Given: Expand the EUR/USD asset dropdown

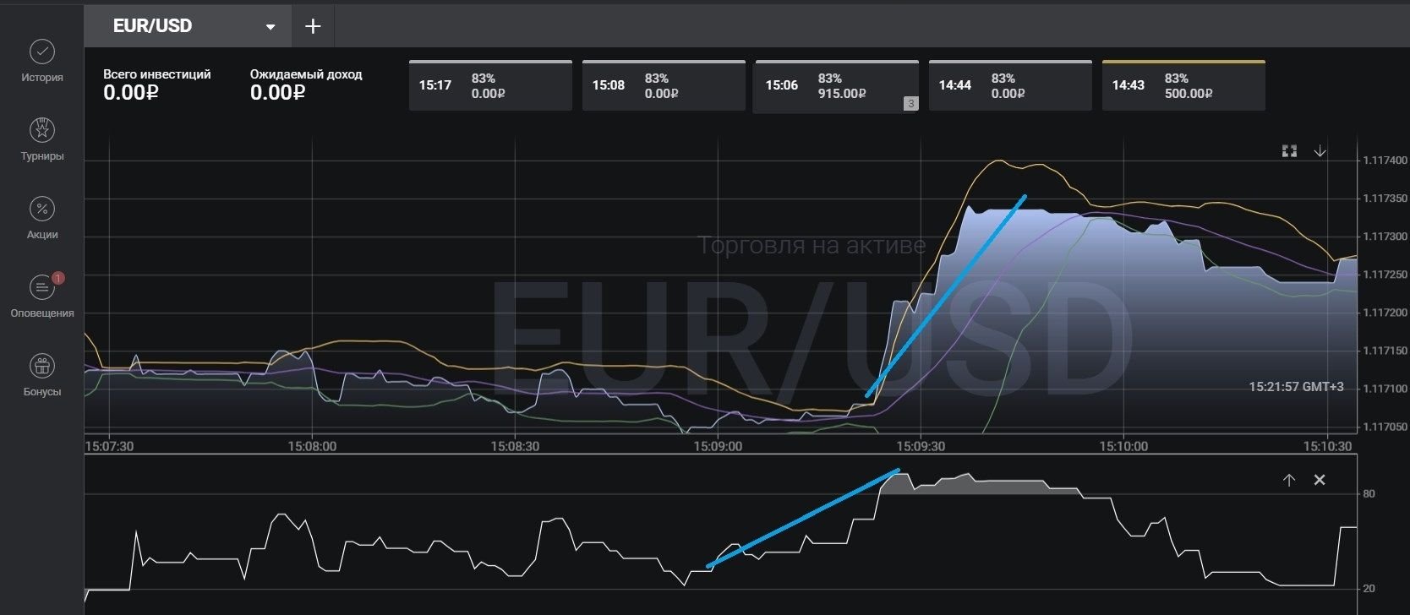Looking at the screenshot, I should click(x=271, y=27).
